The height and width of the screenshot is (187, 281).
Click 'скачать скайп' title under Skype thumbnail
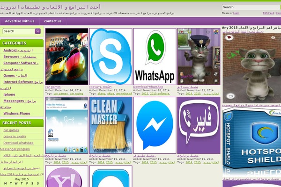coord(100,87)
